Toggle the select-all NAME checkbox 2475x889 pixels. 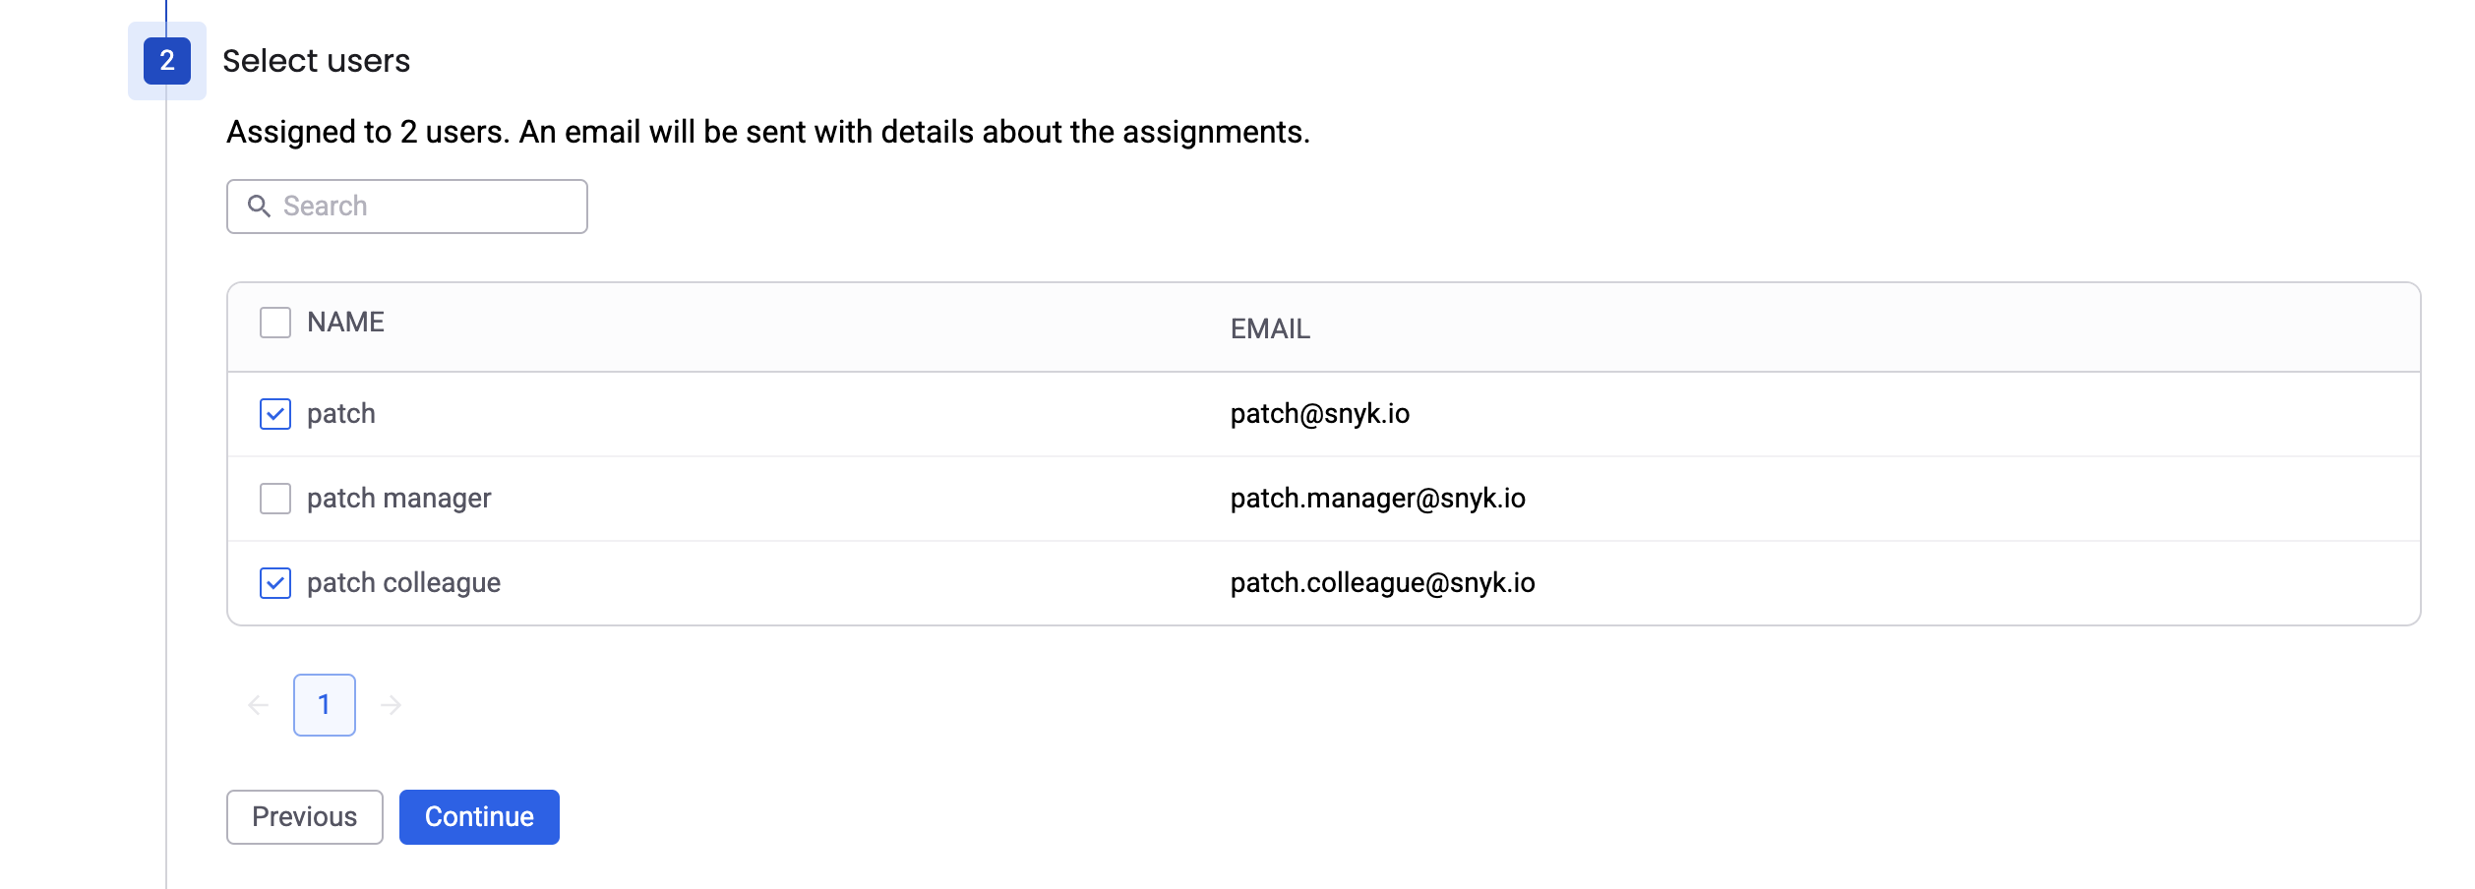pyautogui.click(x=275, y=323)
